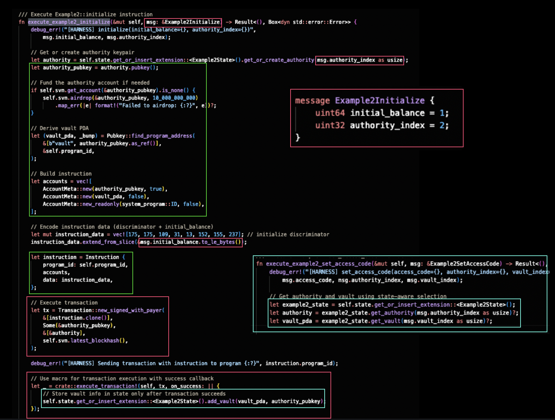Select the msg: &Example2Initialize parameter
Viewport: 555px width, 420px height.
click(183, 22)
